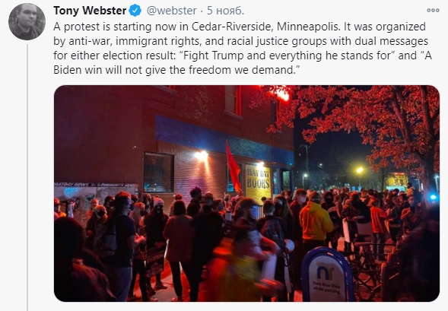Click the Tony Webster display name
This screenshot has height=311, width=448.
click(x=90, y=11)
